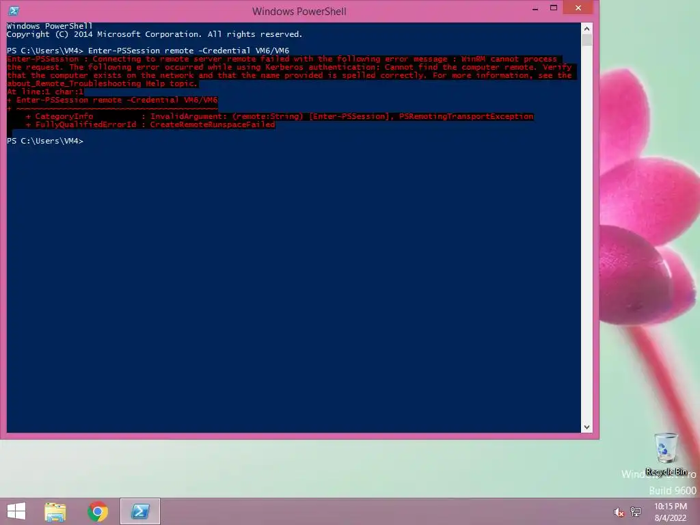700x525 pixels.
Task: Close the Windows PowerShell window
Action: pos(578,8)
